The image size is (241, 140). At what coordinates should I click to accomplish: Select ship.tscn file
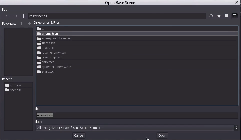pos(137,62)
